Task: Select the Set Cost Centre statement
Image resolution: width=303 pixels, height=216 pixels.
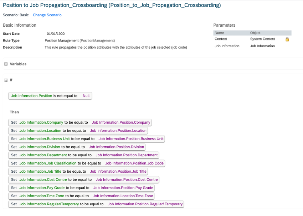Action: tap(84, 180)
